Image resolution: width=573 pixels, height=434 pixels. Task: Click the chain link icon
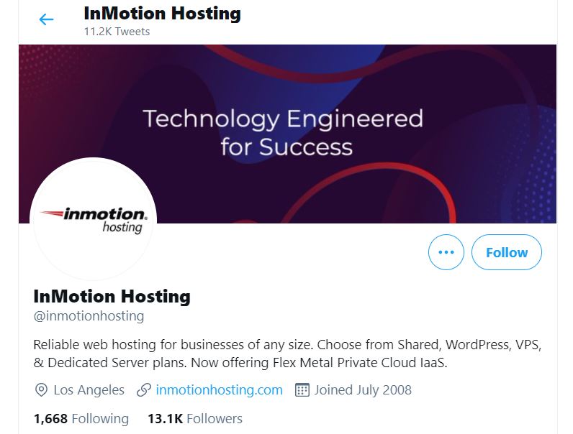click(144, 390)
